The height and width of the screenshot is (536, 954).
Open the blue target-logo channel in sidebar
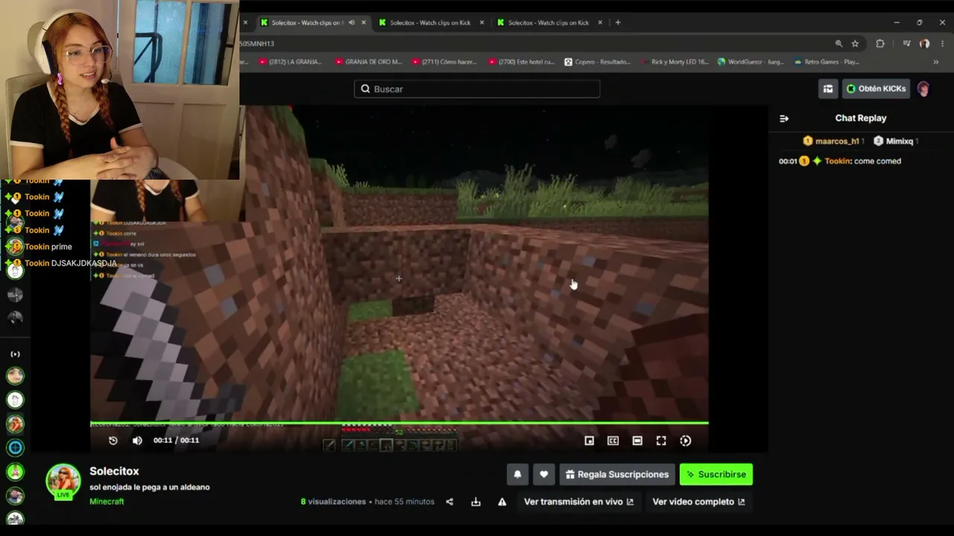15,447
